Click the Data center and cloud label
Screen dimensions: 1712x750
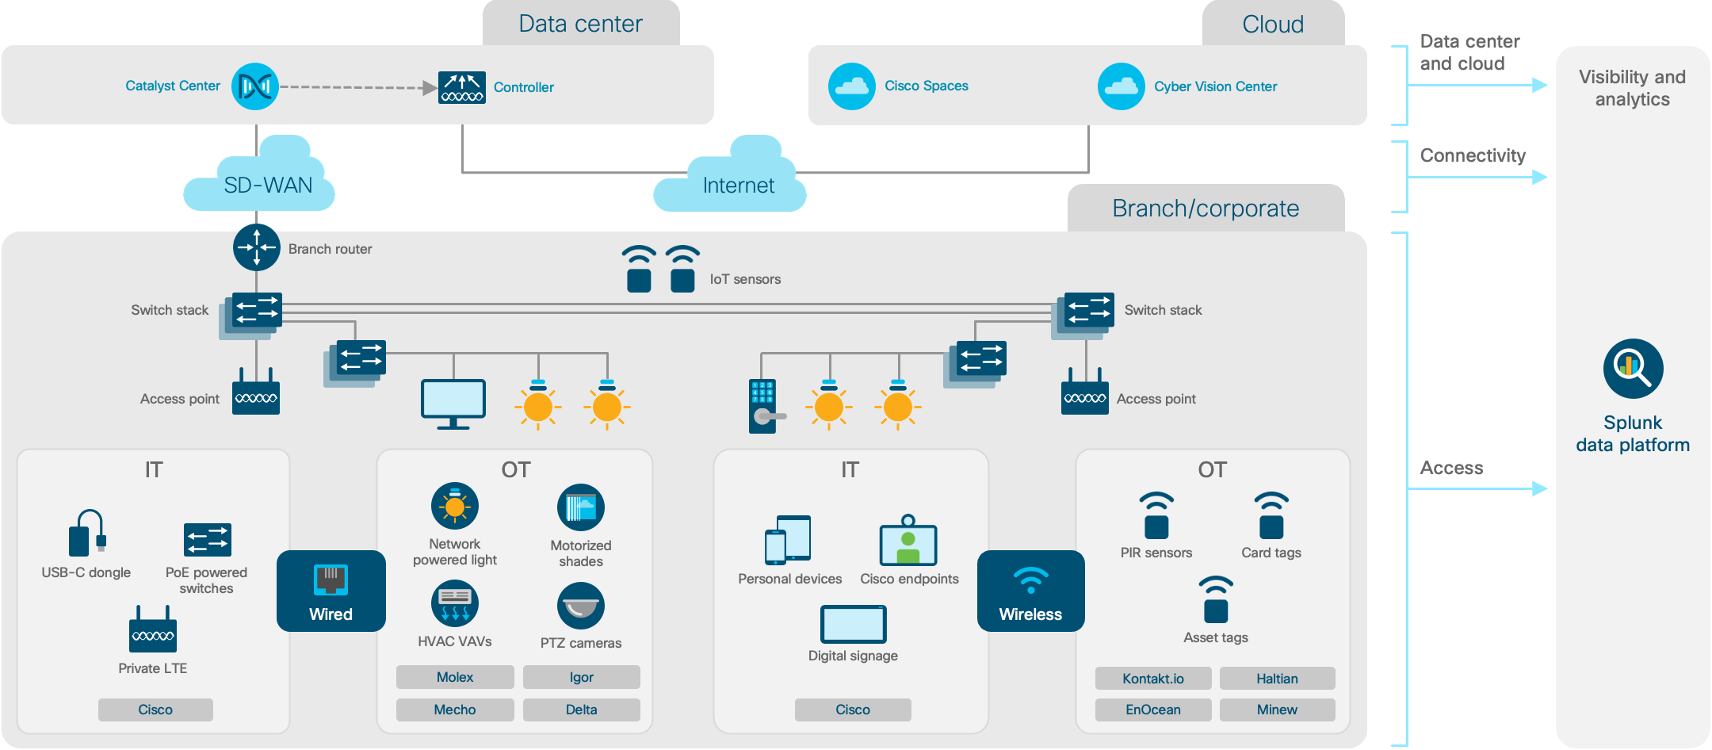point(1469,52)
